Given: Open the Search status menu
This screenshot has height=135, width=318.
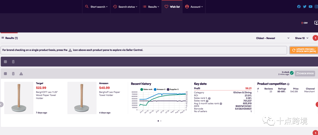Looking at the screenshot, I should [125, 7].
